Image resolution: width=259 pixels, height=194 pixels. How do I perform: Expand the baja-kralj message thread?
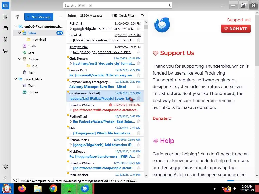pos(71,40)
